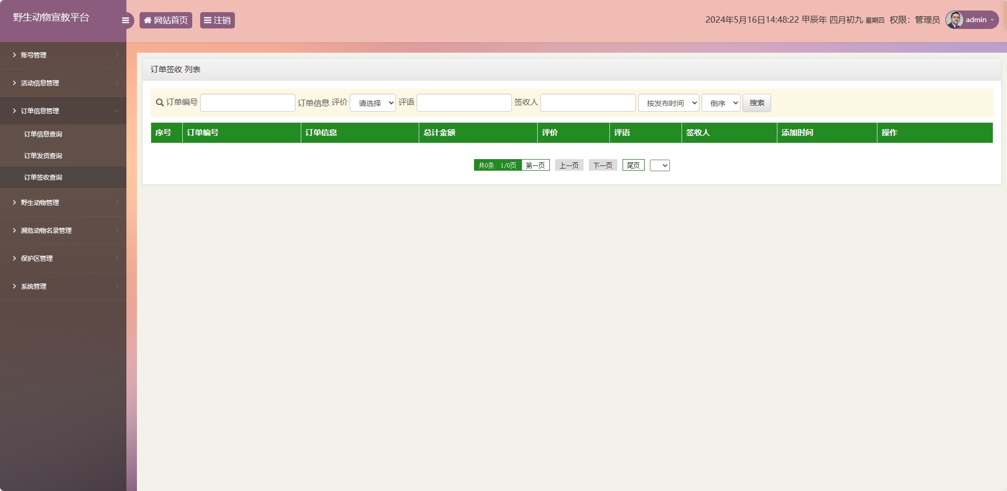Click the magnifier search icon by 订单编号

(160, 103)
